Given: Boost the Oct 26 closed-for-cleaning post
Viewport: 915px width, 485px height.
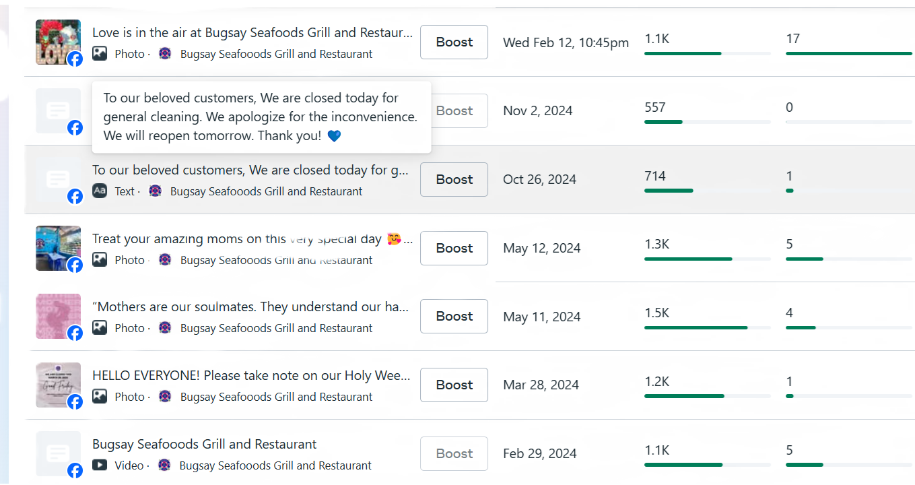Looking at the screenshot, I should click(454, 180).
